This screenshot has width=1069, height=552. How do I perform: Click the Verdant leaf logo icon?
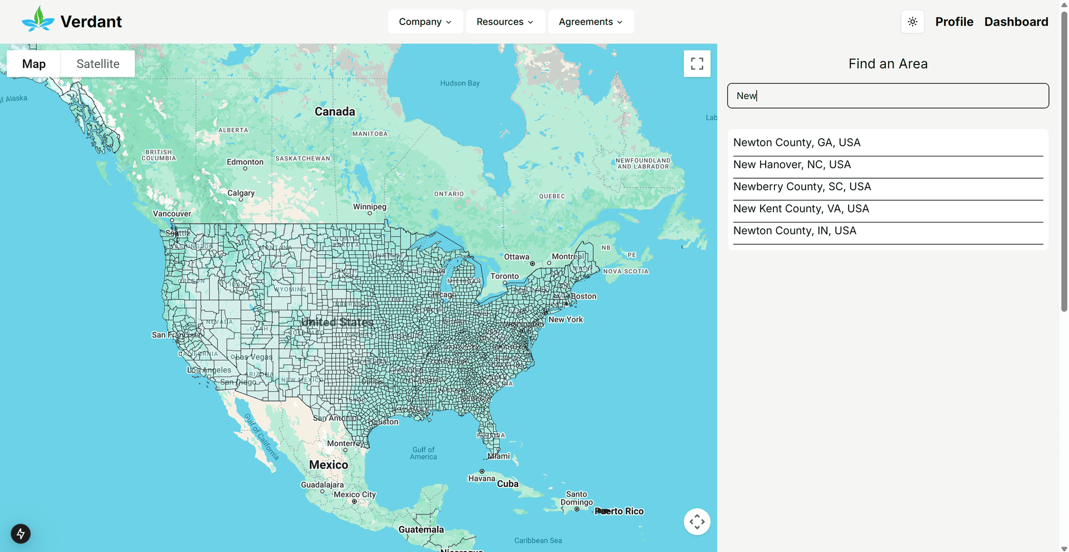point(38,19)
